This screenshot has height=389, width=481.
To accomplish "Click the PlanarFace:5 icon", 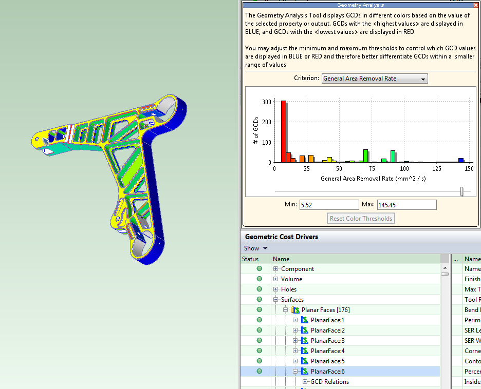I will tap(305, 361).
